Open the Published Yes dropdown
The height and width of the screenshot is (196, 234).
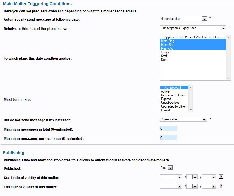point(166,168)
